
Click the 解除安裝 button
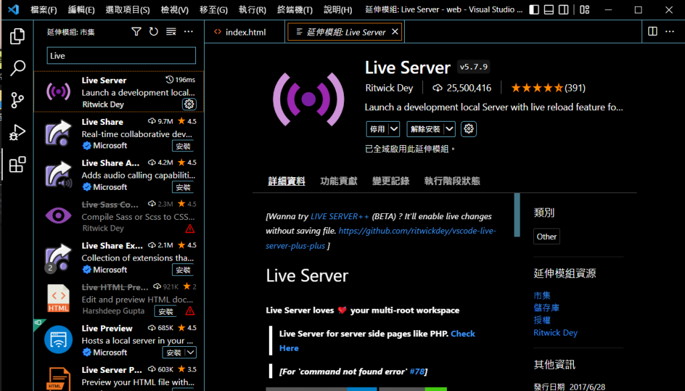click(425, 129)
